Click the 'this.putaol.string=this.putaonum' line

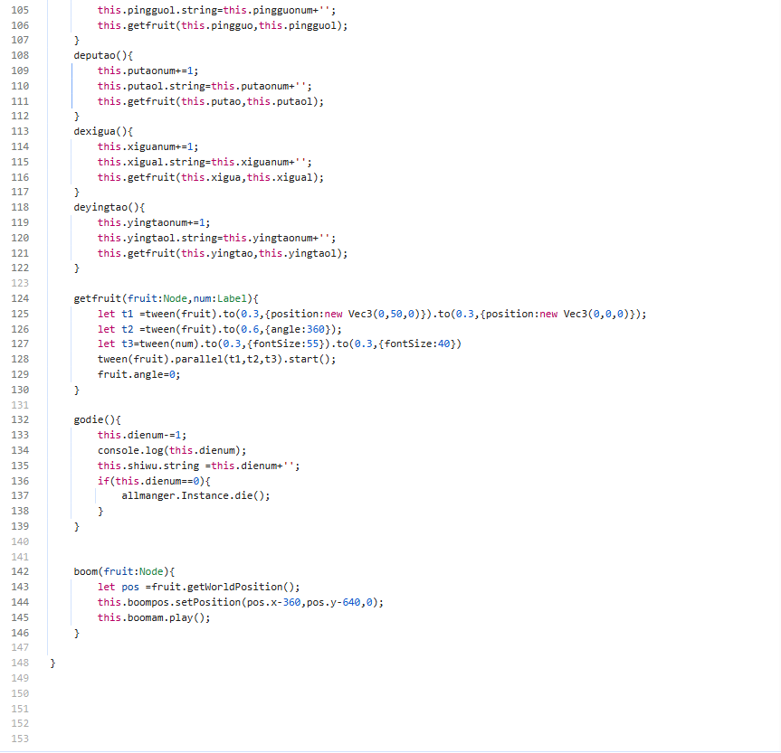tap(205, 87)
